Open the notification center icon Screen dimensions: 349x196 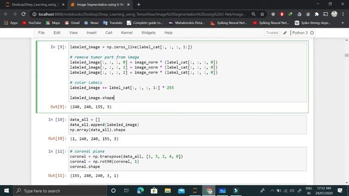click(x=340, y=191)
